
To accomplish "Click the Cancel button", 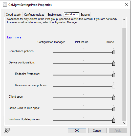I will (97, 130).
